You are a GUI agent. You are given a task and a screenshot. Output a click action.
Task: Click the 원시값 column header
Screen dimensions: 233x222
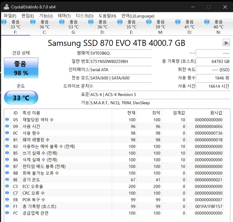pyautogui.click(x=205, y=113)
